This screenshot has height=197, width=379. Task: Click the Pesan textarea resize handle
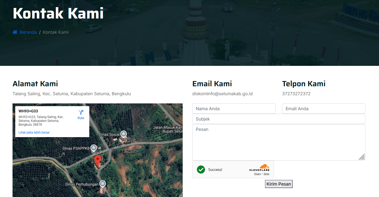click(x=362, y=157)
